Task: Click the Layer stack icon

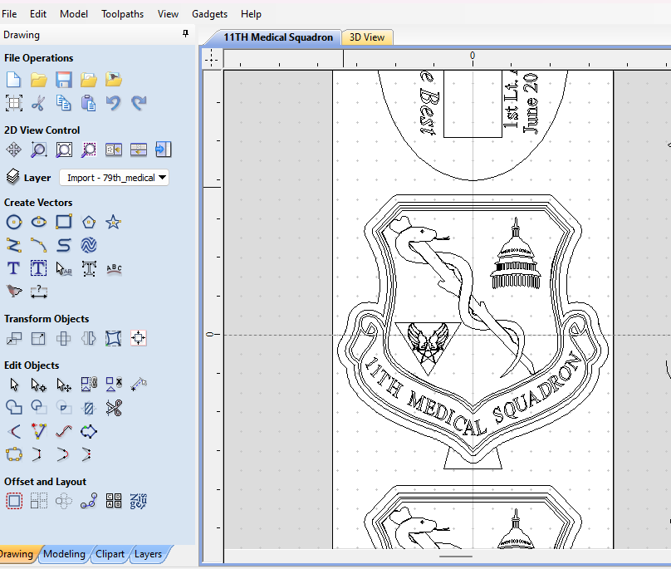Action: coord(13,177)
